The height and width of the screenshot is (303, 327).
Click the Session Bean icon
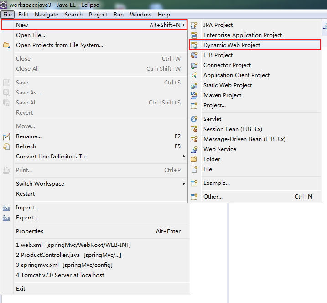194,129
